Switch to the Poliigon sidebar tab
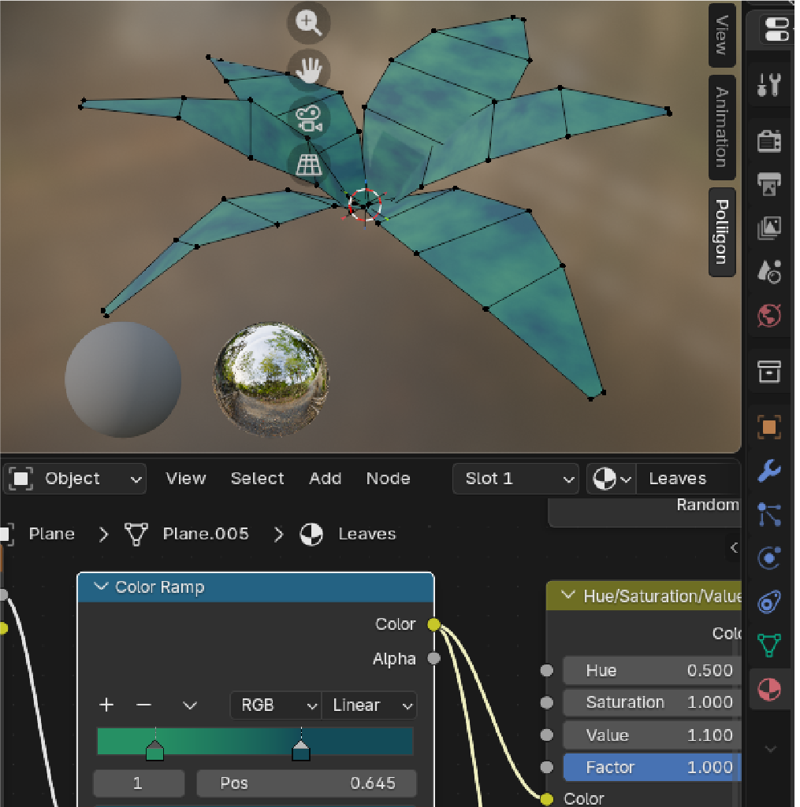The height and width of the screenshot is (807, 800). point(721,232)
